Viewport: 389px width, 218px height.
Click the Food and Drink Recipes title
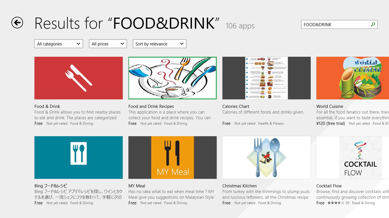pyautogui.click(x=151, y=106)
